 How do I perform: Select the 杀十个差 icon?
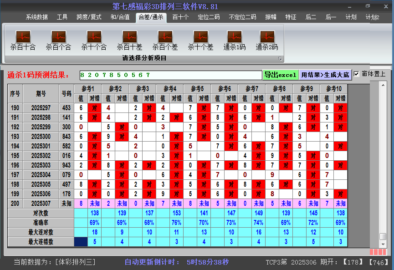tap(200, 37)
